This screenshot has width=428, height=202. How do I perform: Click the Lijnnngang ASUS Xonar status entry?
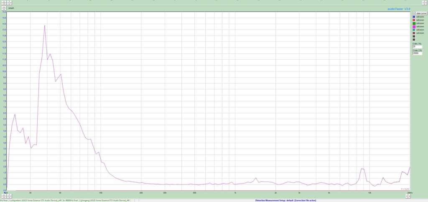pyautogui.click(x=104, y=201)
